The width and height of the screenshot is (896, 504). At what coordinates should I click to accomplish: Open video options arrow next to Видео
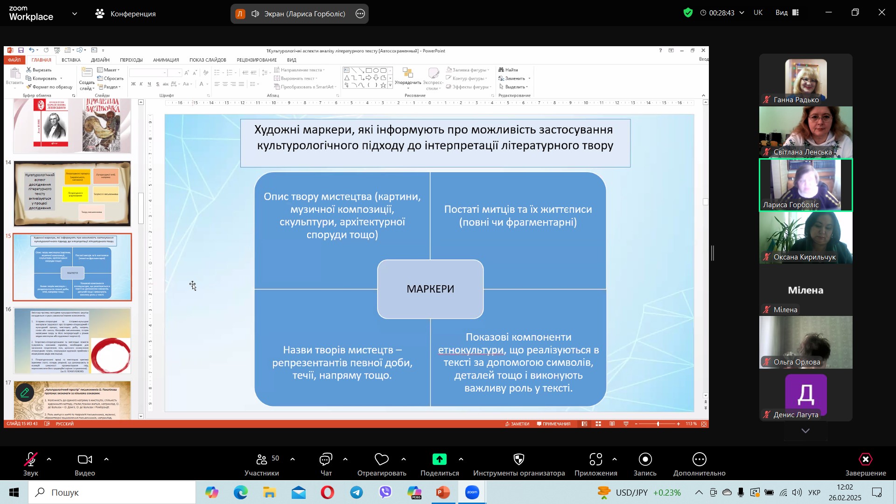click(106, 460)
